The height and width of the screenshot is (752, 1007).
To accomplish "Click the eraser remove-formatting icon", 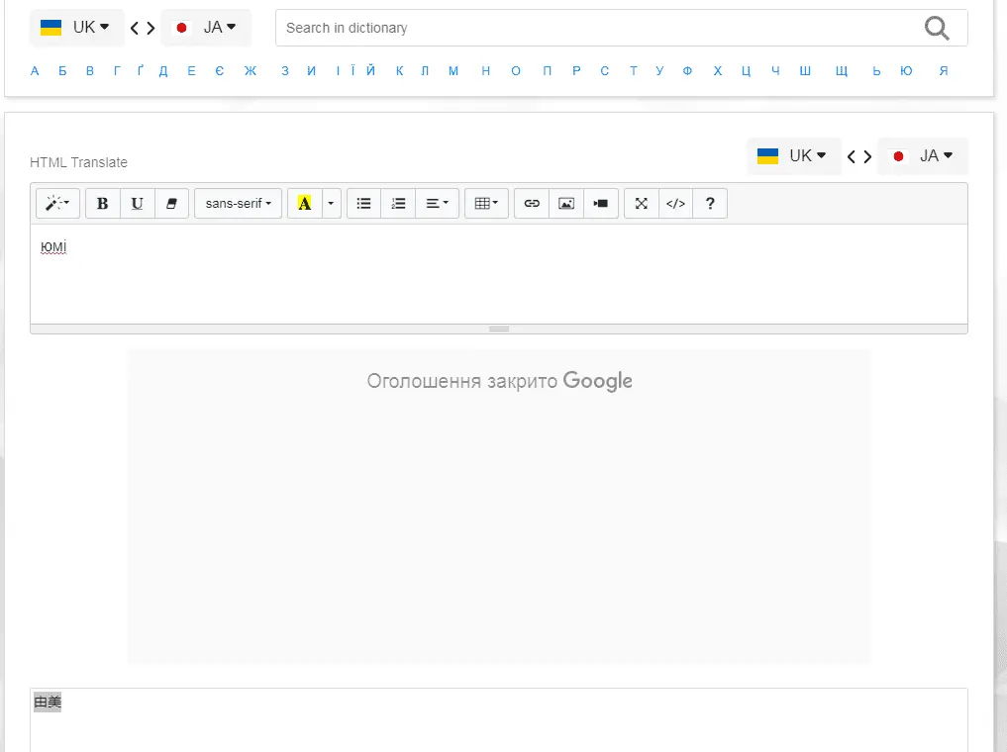I will 171,204.
